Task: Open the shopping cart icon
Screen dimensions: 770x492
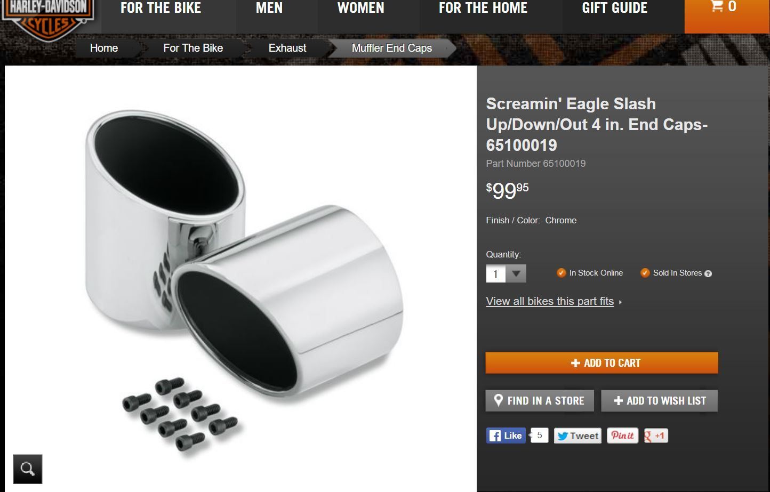Action: tap(717, 6)
